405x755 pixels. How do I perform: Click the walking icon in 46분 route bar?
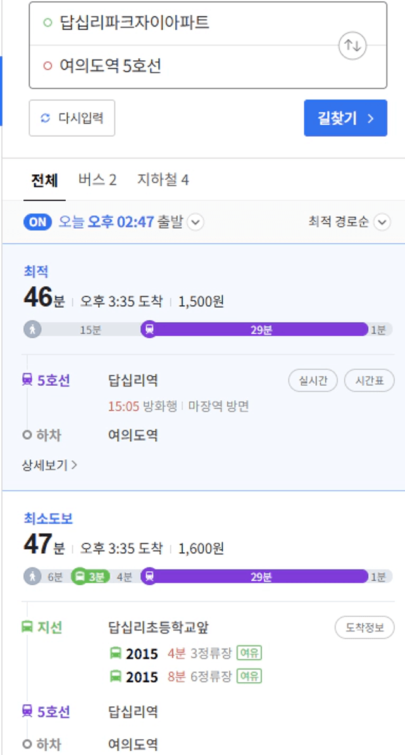pos(33,329)
